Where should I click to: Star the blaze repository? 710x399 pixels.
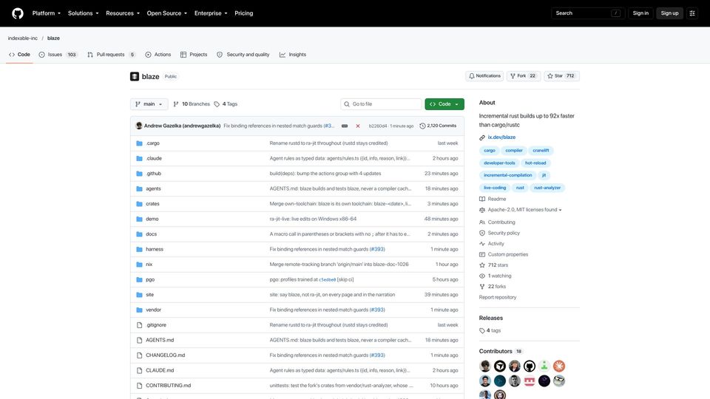561,76
